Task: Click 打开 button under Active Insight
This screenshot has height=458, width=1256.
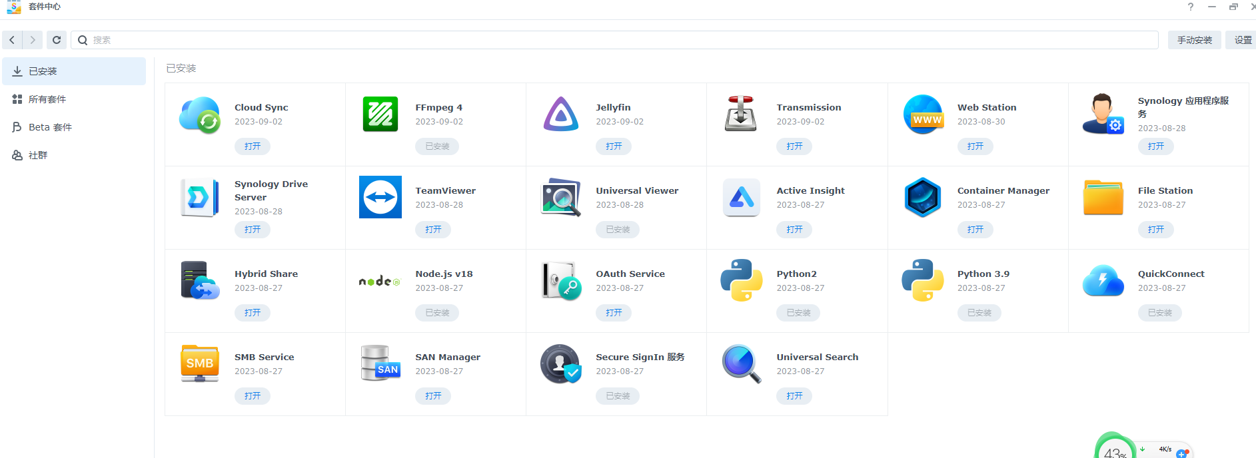Action: pyautogui.click(x=794, y=230)
